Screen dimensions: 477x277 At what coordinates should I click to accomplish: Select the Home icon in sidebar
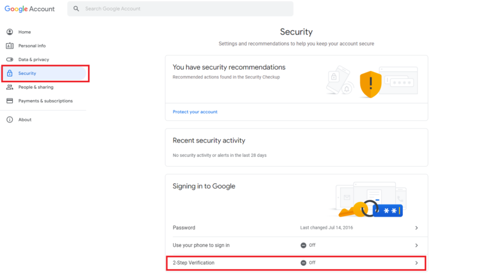10,32
